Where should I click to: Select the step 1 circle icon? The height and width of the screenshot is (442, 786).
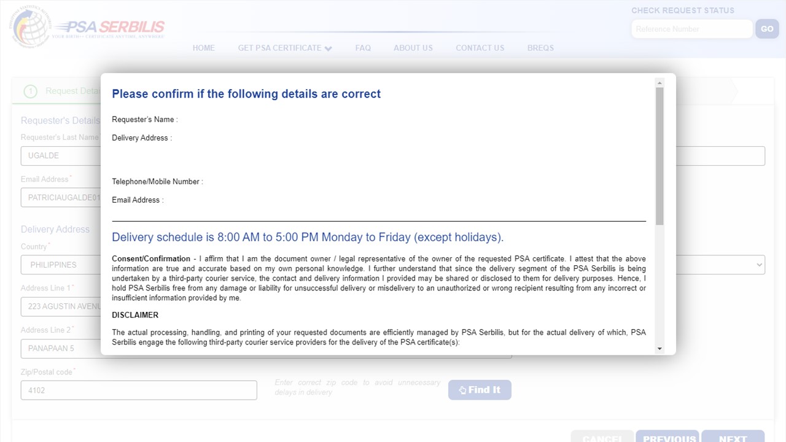(30, 91)
